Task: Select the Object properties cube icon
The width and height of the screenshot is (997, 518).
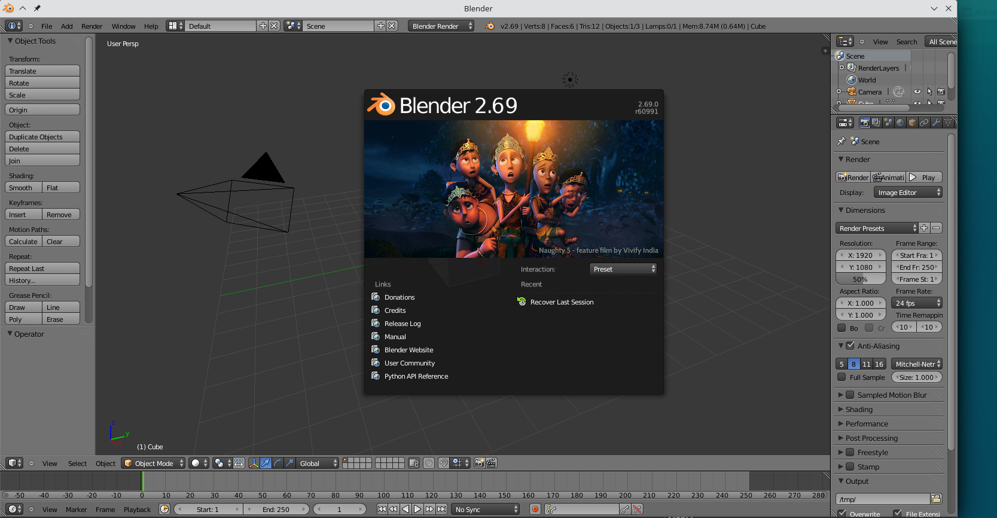Action: 912,123
